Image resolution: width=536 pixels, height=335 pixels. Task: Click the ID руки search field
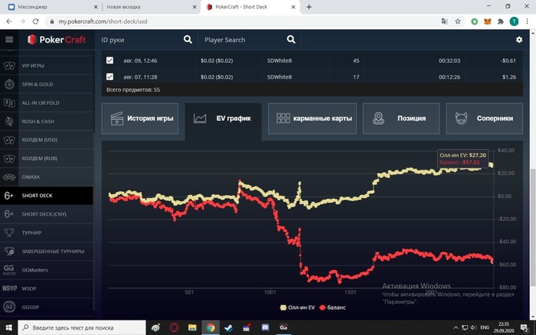tap(140, 40)
